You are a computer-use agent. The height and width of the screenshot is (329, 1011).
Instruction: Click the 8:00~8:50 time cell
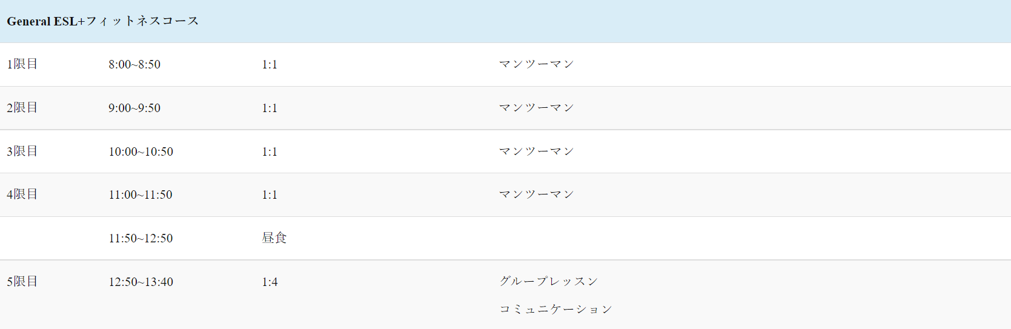(134, 64)
